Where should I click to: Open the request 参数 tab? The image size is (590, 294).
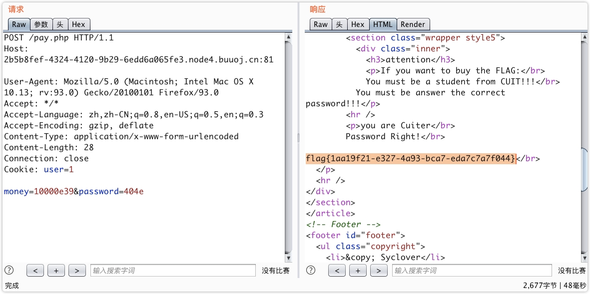[41, 24]
